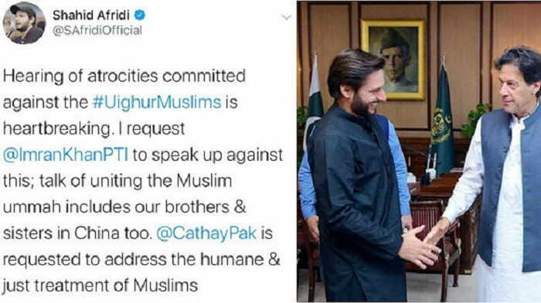The width and height of the screenshot is (541, 303).
Task: Expand the tweet options chevron
Action: coord(286,18)
